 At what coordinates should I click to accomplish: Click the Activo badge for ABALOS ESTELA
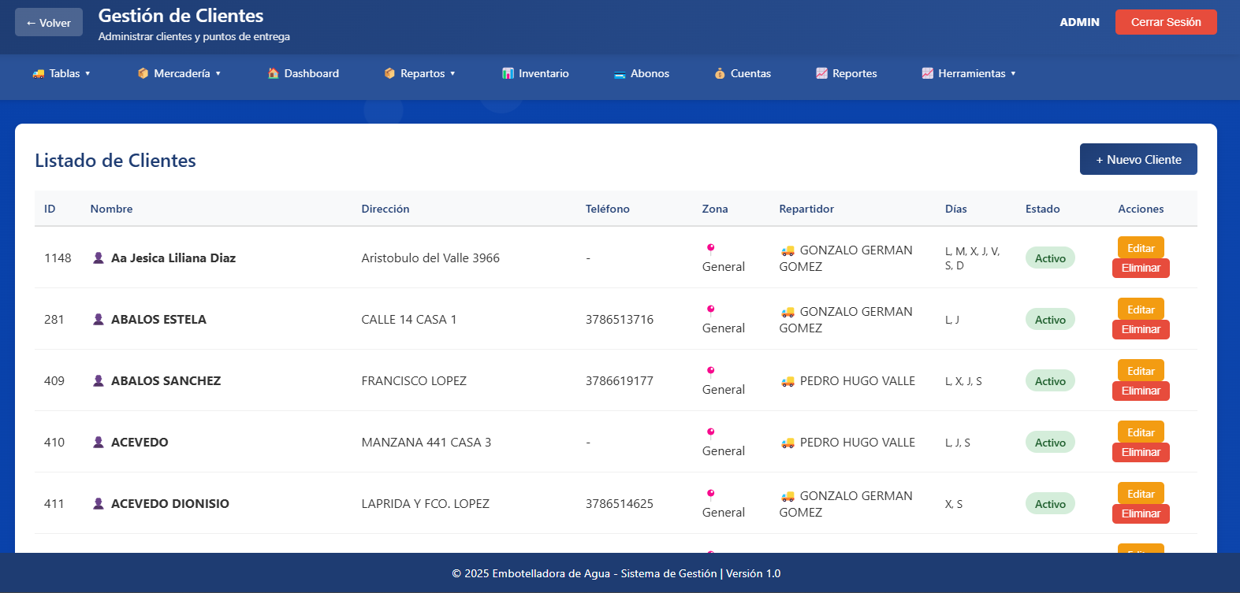click(x=1050, y=320)
